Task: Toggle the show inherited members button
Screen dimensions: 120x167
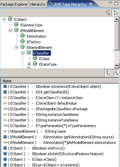Action: pyautogui.click(x=108, y=73)
